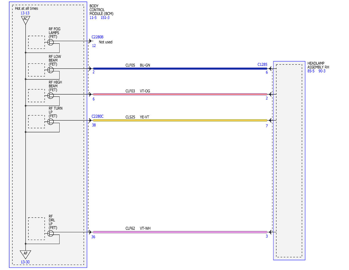Open the 90-3 headlamp reference link

pos(322,71)
